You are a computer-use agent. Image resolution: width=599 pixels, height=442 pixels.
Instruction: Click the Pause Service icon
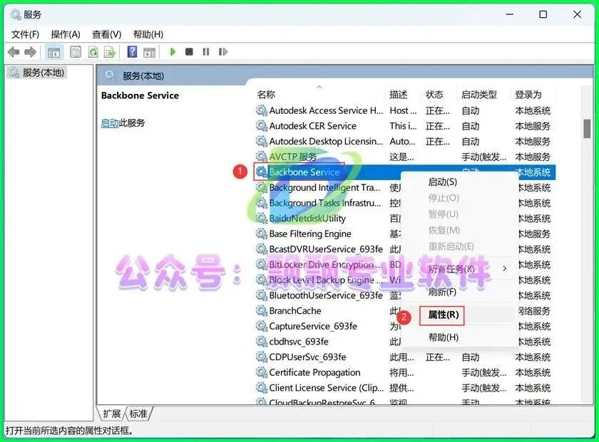206,51
